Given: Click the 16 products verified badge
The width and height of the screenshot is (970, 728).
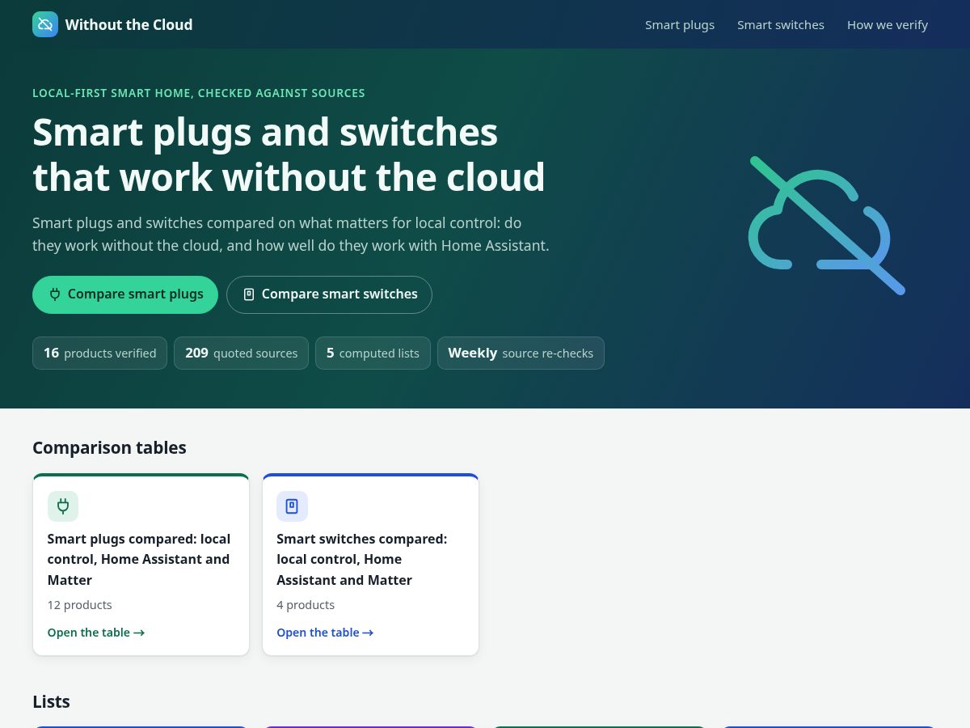Looking at the screenshot, I should [x=99, y=353].
